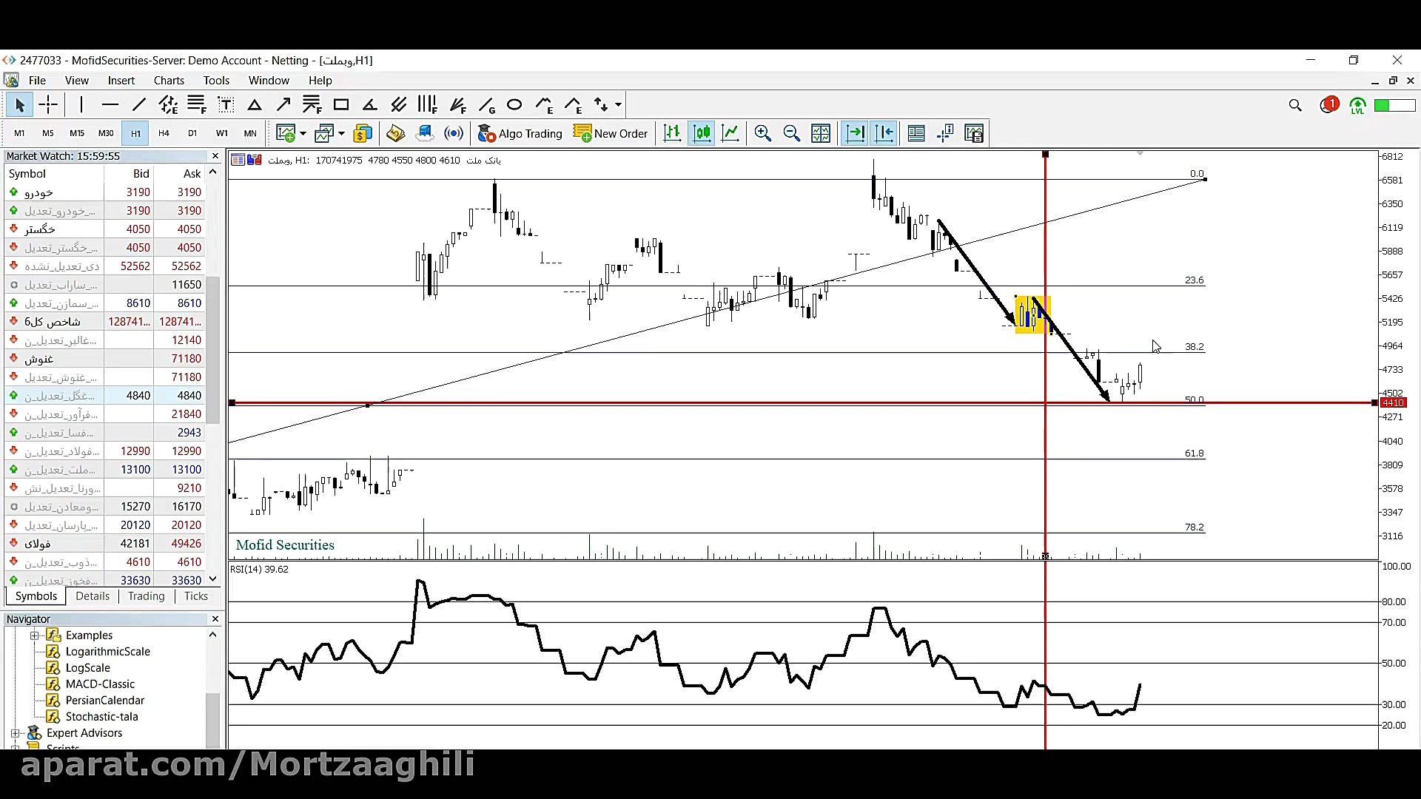The image size is (1421, 799).
Task: Choose the ellipse shape tool
Action: [x=514, y=105]
